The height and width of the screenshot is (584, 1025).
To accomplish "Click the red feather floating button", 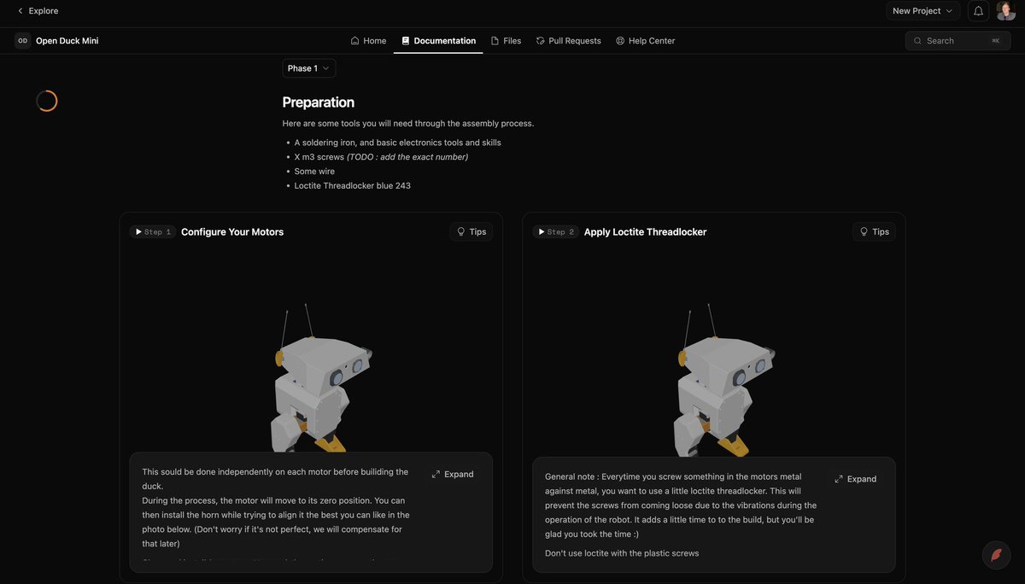I will (x=996, y=555).
